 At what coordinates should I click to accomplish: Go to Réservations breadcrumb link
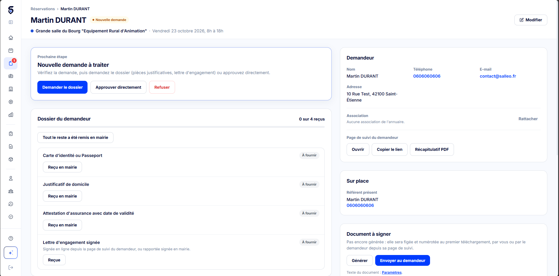[x=43, y=9]
